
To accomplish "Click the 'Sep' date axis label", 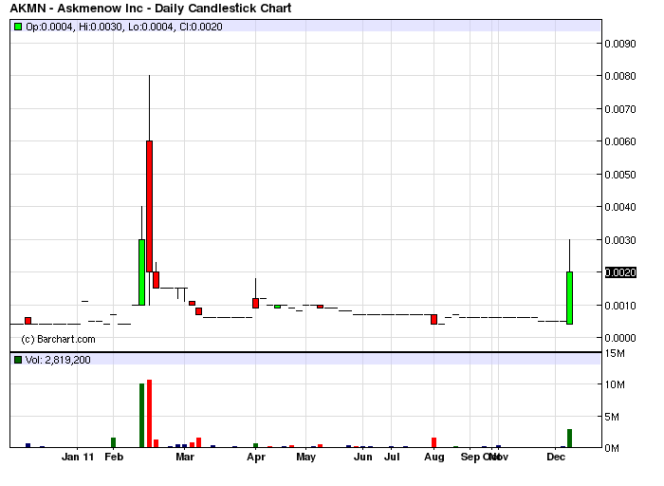I will tap(470, 457).
